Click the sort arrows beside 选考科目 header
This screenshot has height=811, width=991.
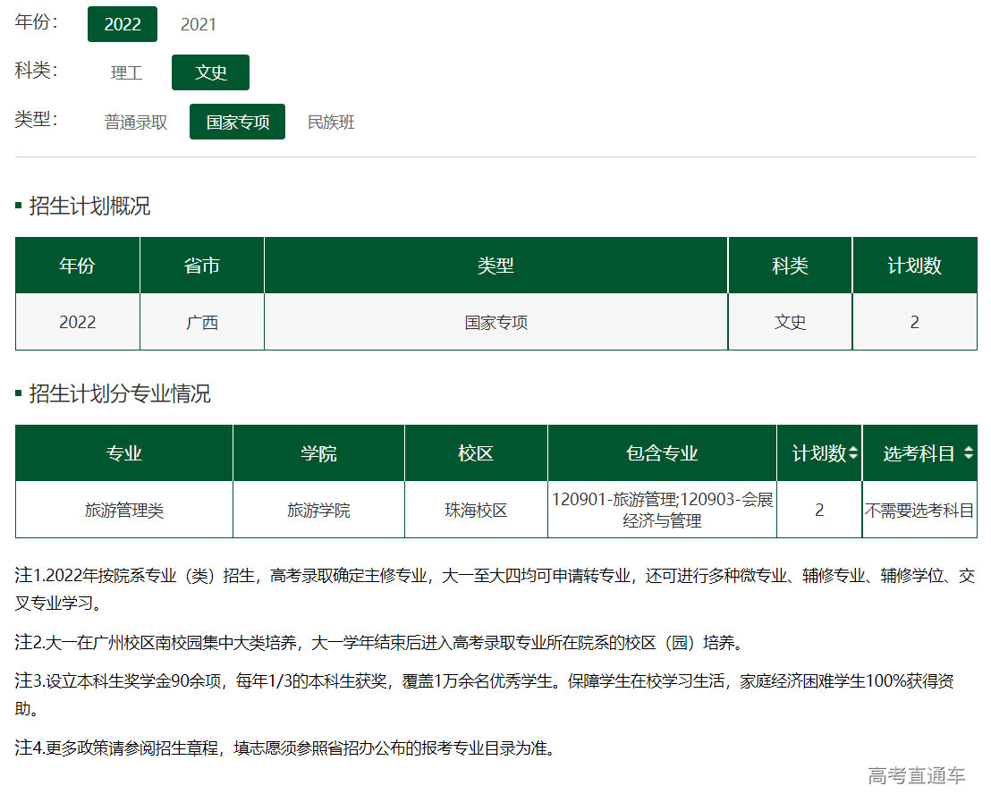(968, 453)
